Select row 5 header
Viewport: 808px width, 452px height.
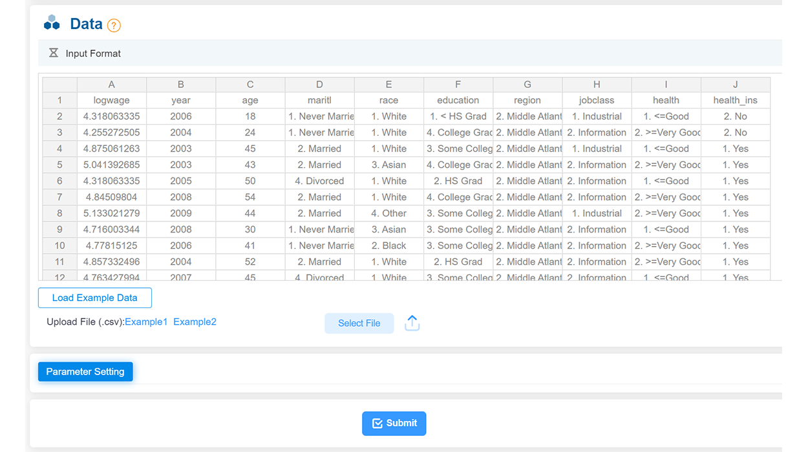coord(59,165)
